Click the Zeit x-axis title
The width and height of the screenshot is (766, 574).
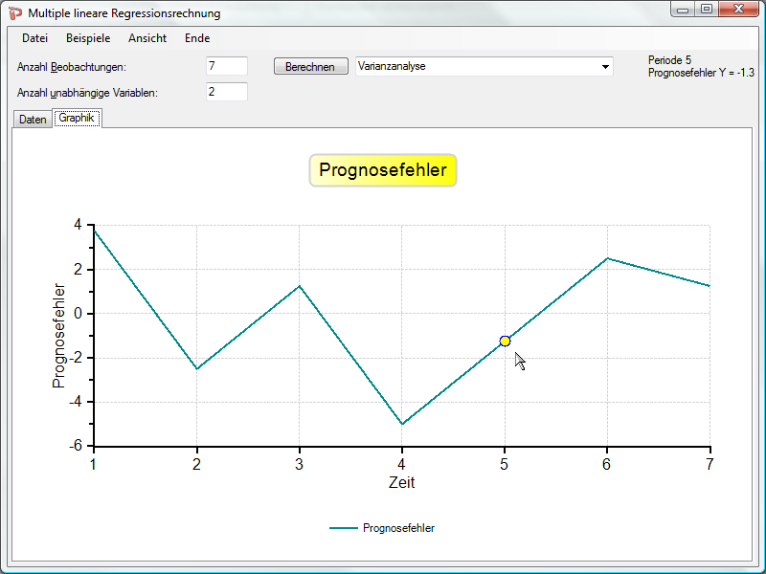(401, 482)
